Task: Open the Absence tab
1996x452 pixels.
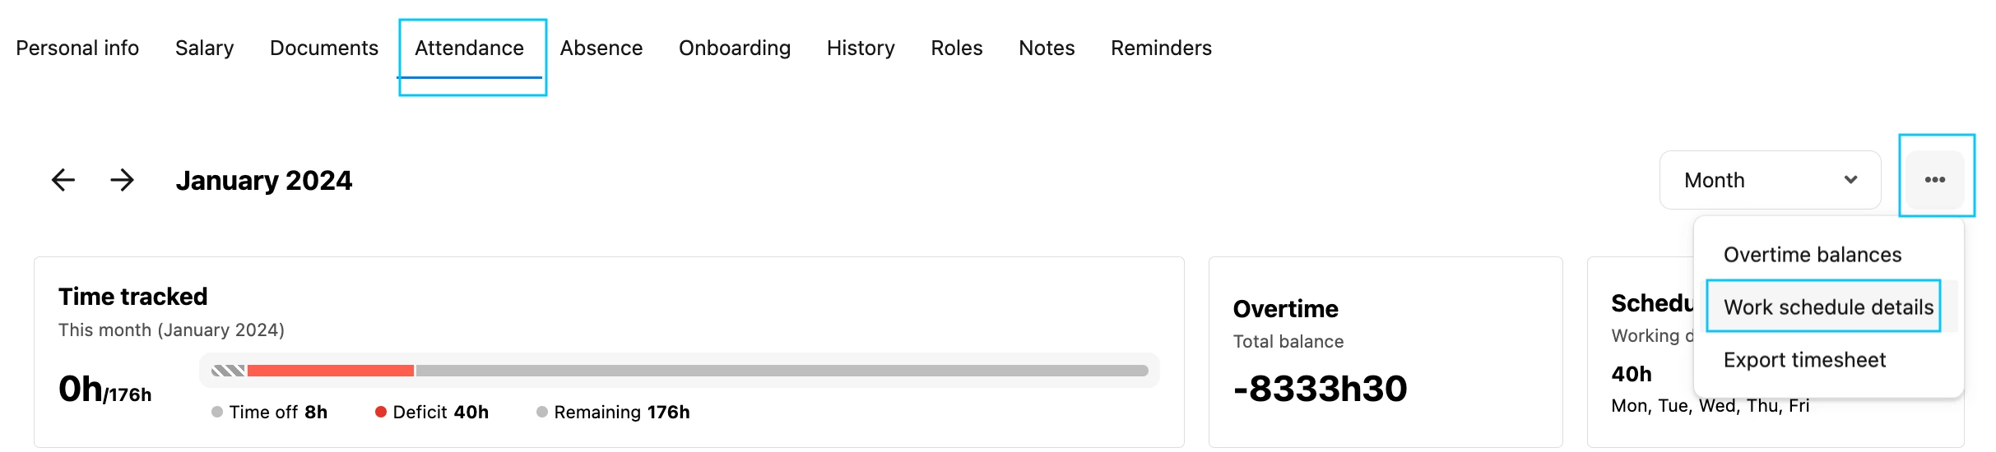Action: point(601,48)
